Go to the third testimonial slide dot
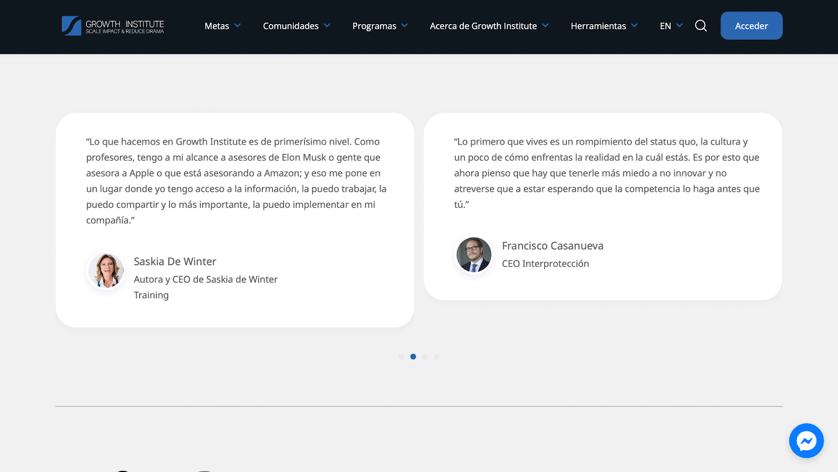 (x=425, y=357)
